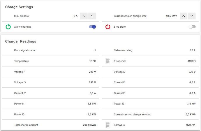Screen dimensions: 201x131
Task: Click the document icon beside Firmware
Action: click(x=108, y=125)
